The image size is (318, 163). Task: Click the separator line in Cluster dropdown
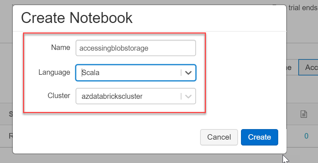pos(181,96)
